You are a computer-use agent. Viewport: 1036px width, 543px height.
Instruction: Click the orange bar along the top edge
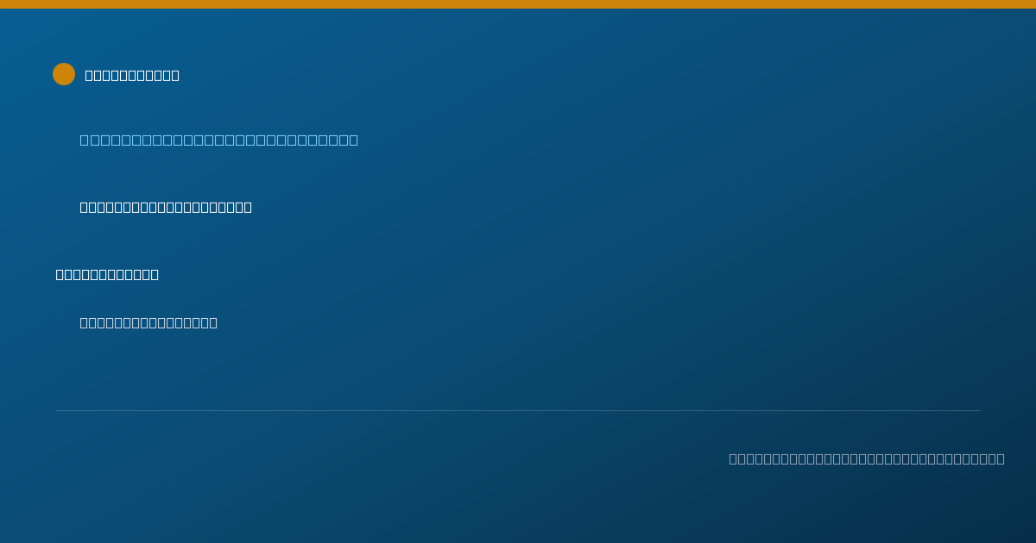(518, 4)
